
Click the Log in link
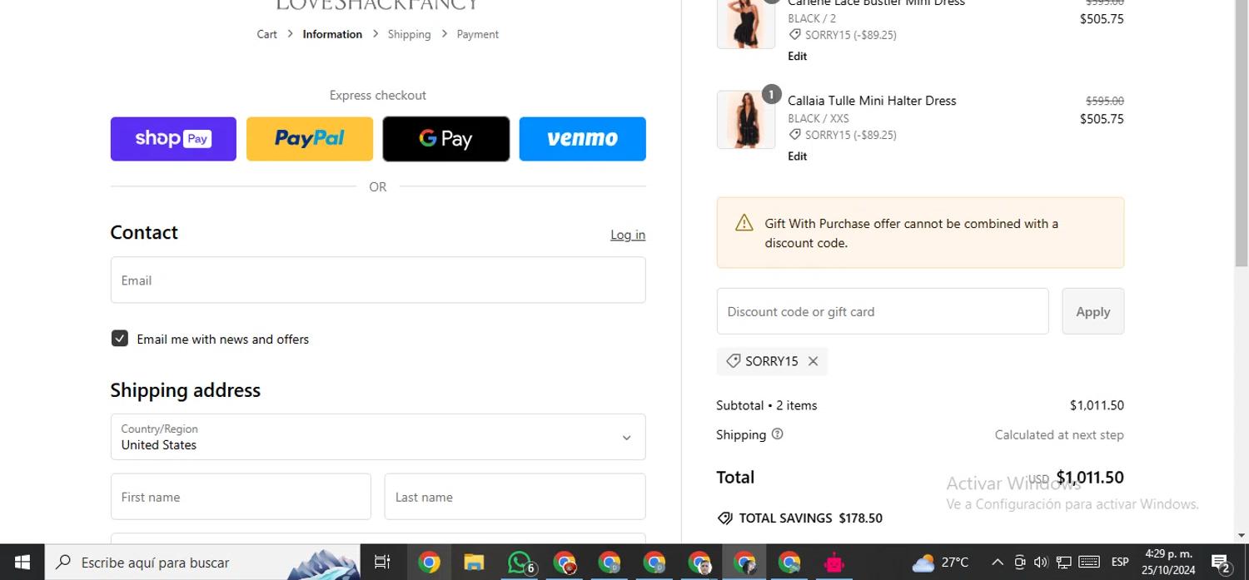coord(628,235)
